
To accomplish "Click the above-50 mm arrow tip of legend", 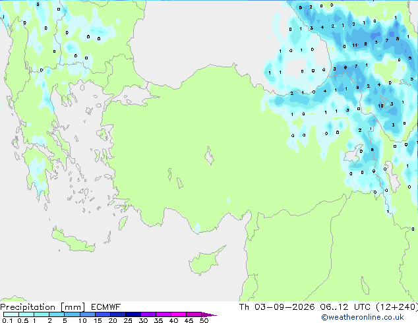I will click(x=209, y=314).
